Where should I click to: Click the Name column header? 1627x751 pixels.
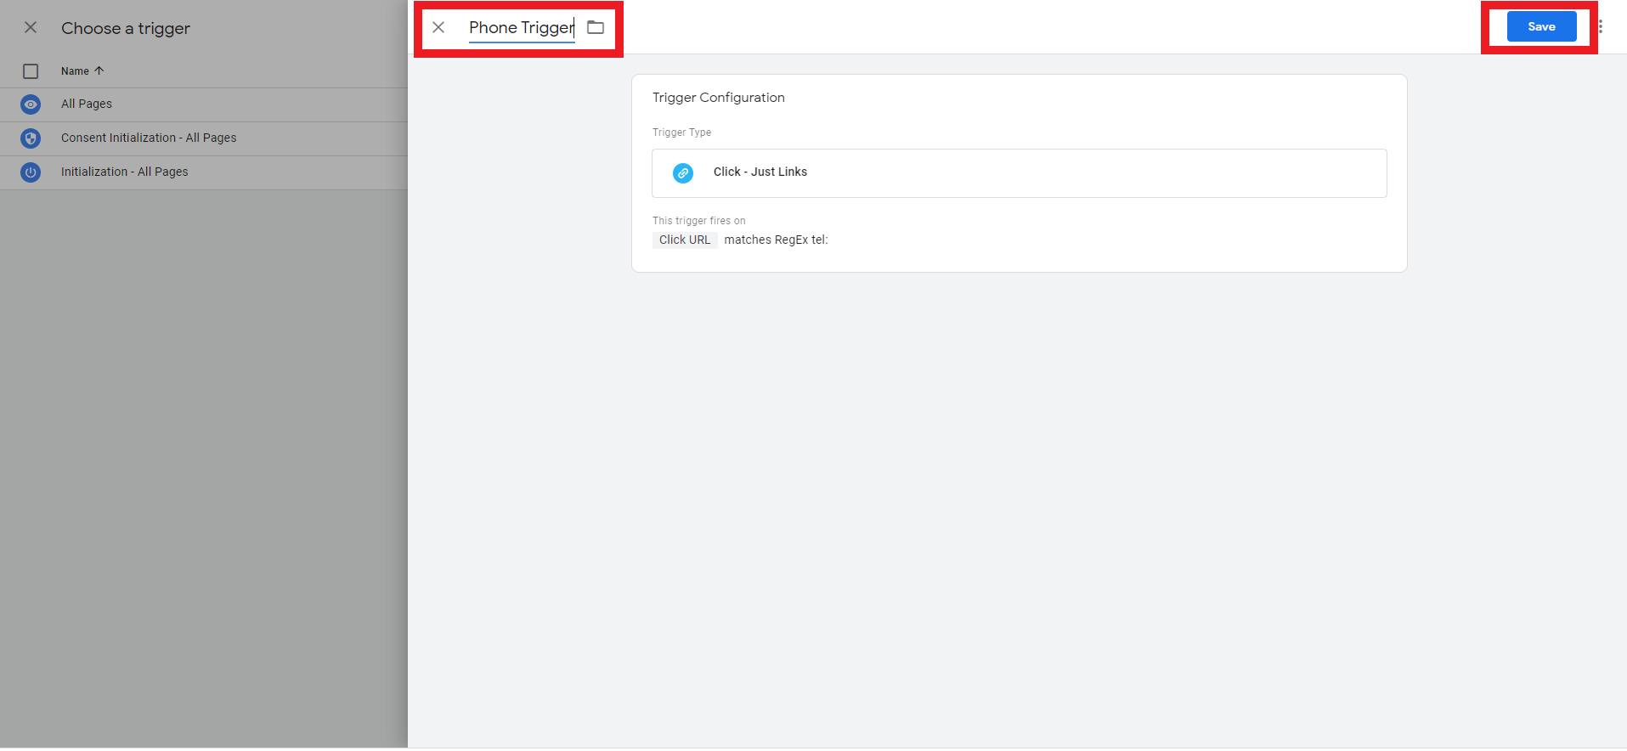75,71
